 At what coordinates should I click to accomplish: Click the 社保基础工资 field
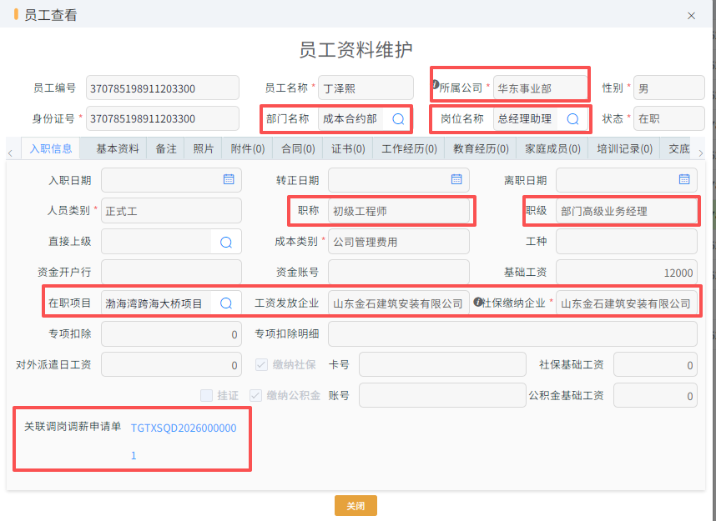click(655, 364)
